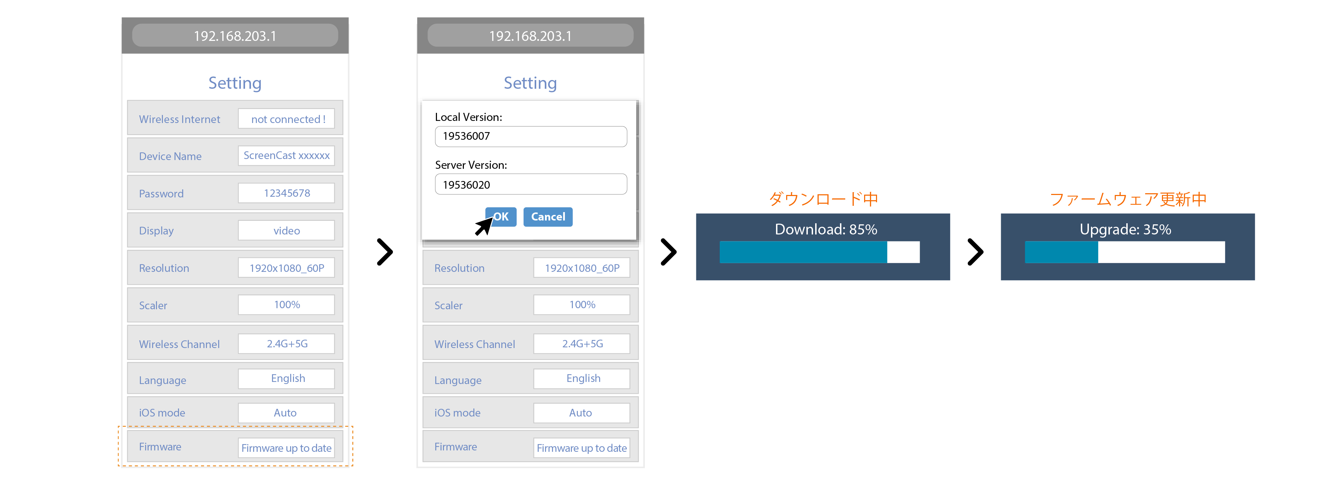Click the Password field 12345678

pos(286,193)
